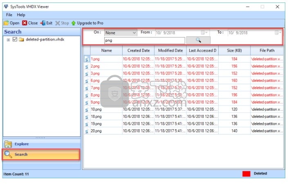
Task: Click size value 196 for 8.png
Action: click(x=234, y=95)
